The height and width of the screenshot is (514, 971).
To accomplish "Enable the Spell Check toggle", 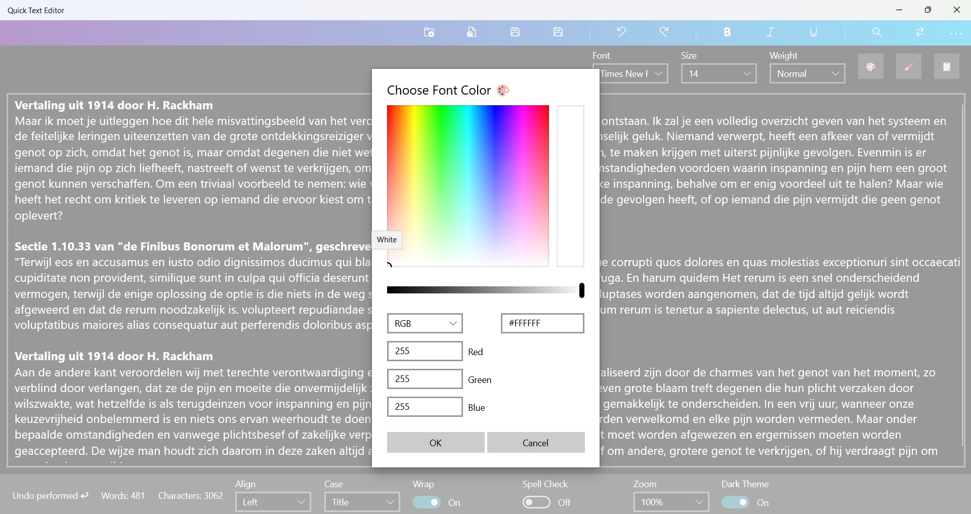I will pos(536,502).
